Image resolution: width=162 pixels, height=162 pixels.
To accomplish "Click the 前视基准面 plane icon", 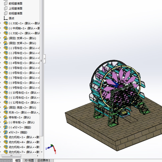I will (6, 3).
